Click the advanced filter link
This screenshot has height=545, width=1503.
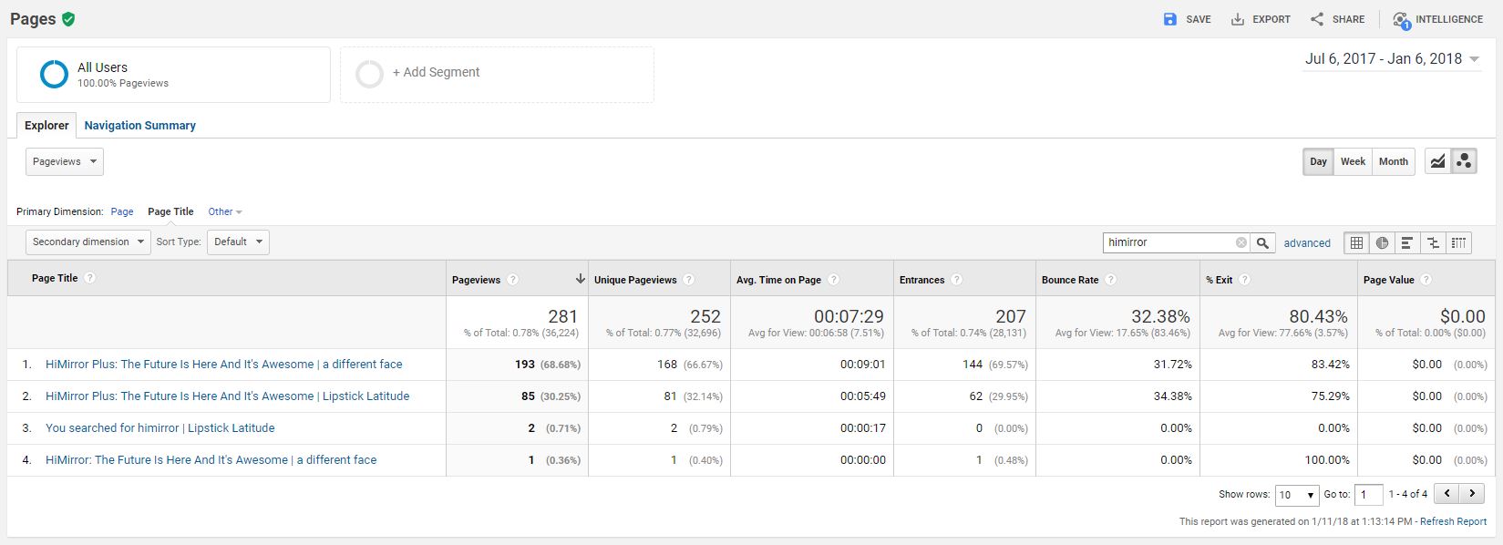(x=1307, y=243)
